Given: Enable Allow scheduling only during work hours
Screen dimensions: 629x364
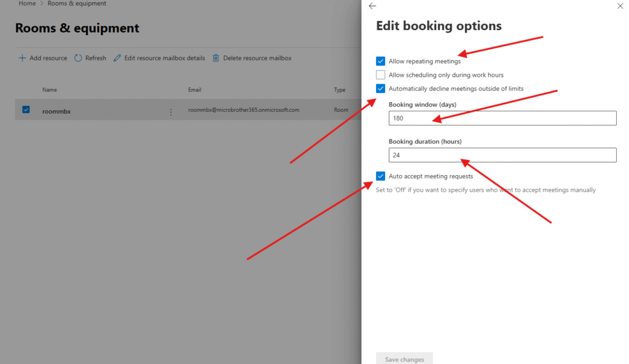Looking at the screenshot, I should click(381, 75).
